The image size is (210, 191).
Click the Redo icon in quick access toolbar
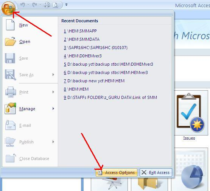pos(35,5)
